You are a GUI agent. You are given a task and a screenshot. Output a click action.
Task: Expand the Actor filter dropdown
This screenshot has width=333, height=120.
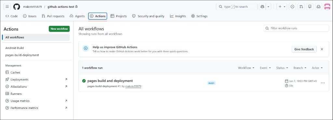coord(317,68)
